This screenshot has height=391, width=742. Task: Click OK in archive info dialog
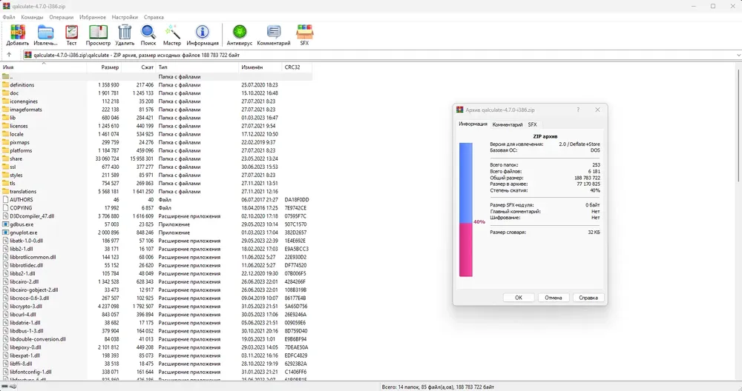click(519, 298)
